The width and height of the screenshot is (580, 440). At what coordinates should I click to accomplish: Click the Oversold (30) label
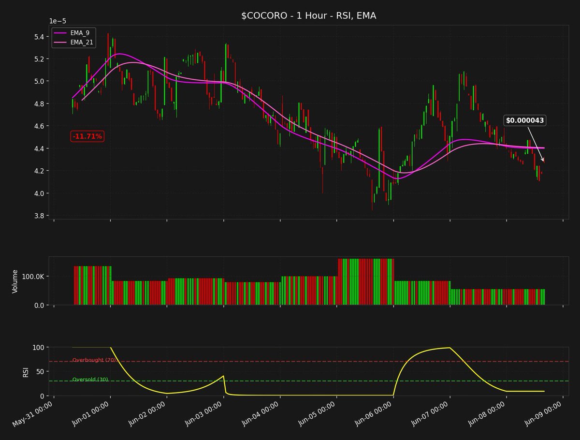point(90,380)
